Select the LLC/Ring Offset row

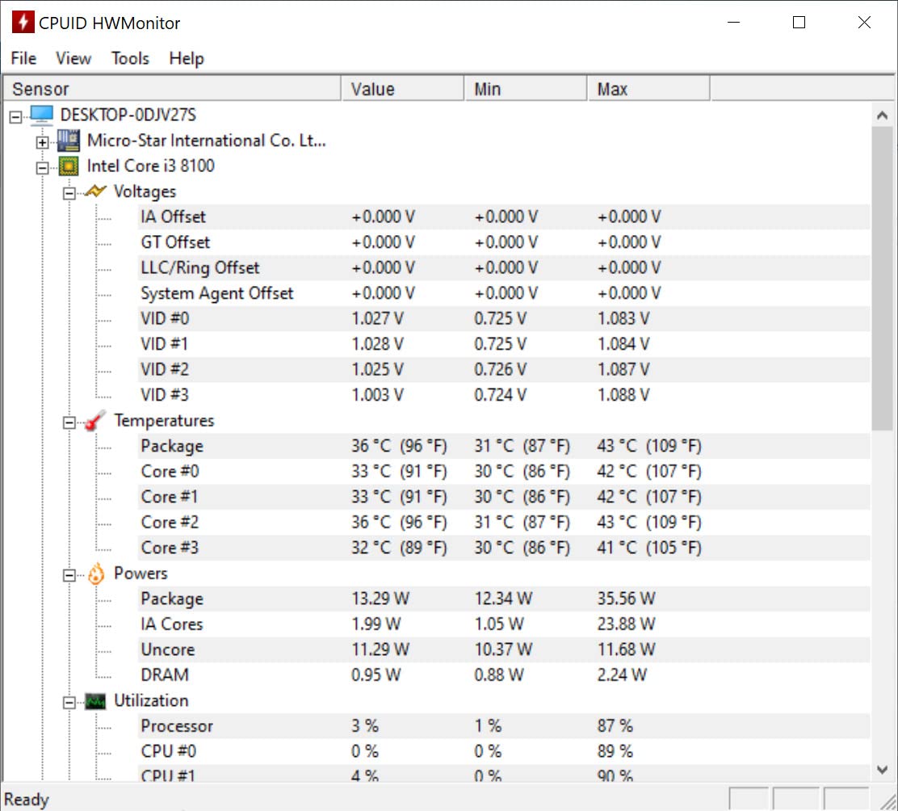coord(504,268)
